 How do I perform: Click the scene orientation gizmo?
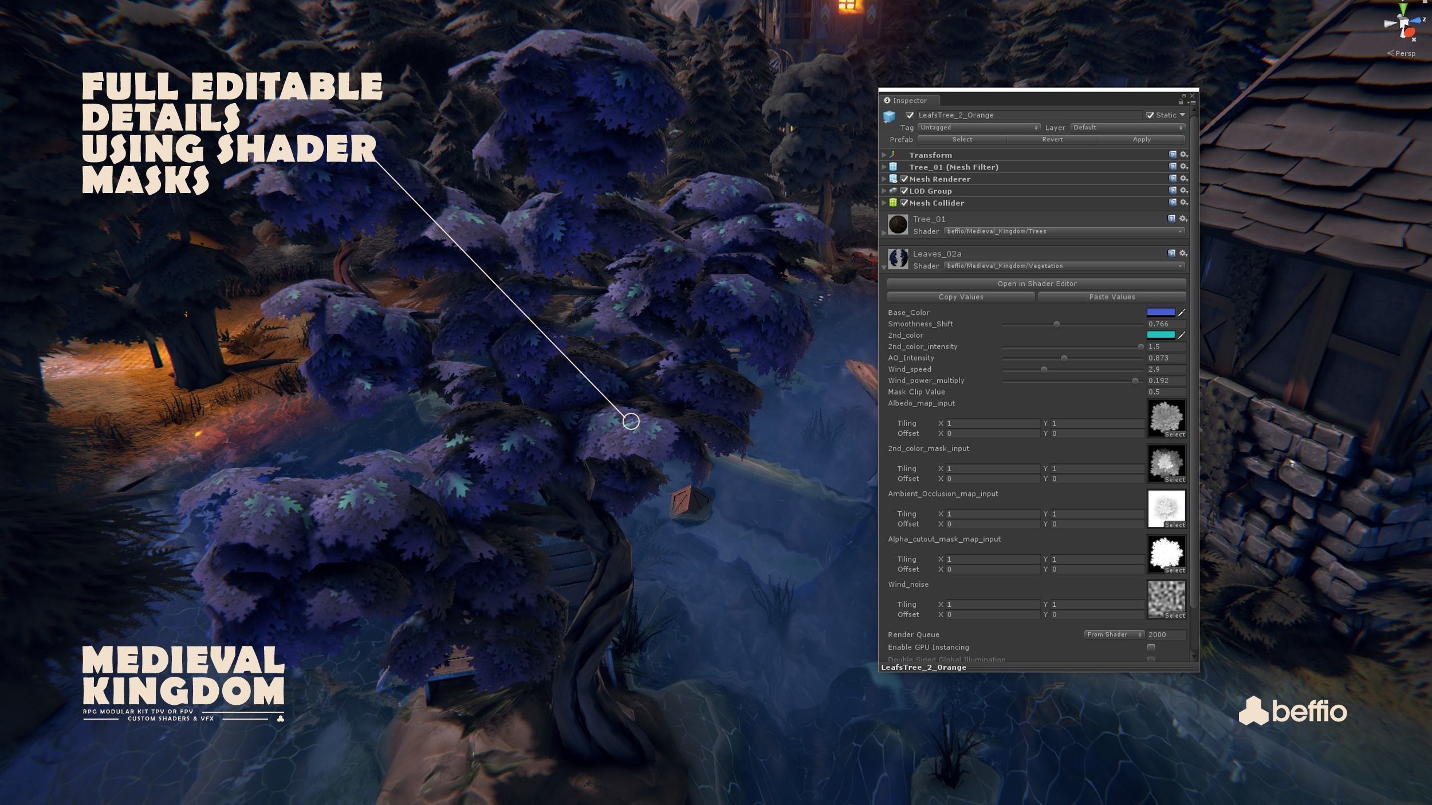1404,23
